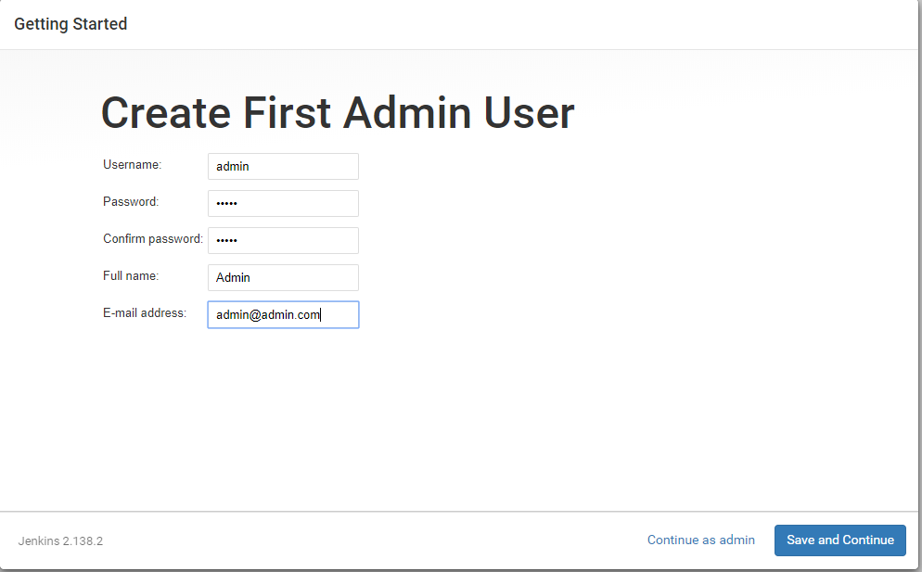Click the "Full name:" label

tap(131, 276)
